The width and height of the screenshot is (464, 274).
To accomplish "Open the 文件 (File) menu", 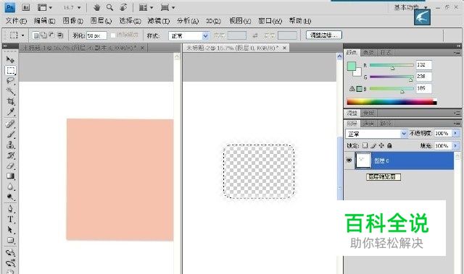I will 16,21.
